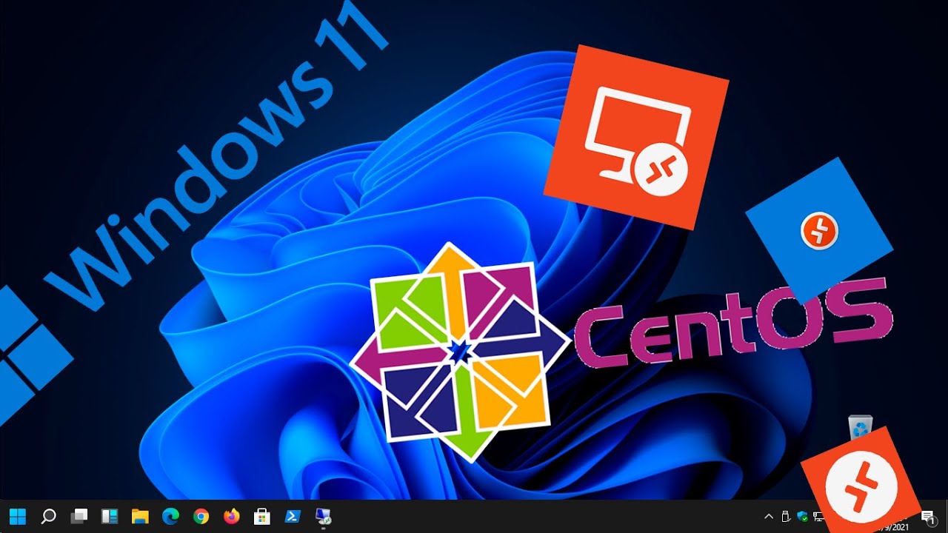
Task: Show hidden system tray icons
Action: 769,516
